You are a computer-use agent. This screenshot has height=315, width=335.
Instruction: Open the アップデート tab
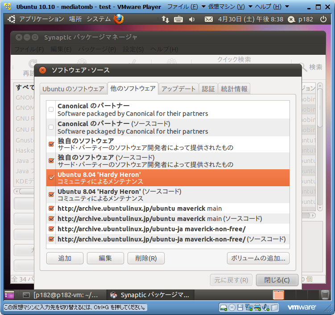[178, 89]
